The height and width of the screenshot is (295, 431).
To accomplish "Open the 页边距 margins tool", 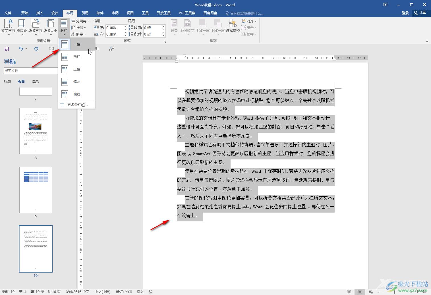I will [x=22, y=27].
